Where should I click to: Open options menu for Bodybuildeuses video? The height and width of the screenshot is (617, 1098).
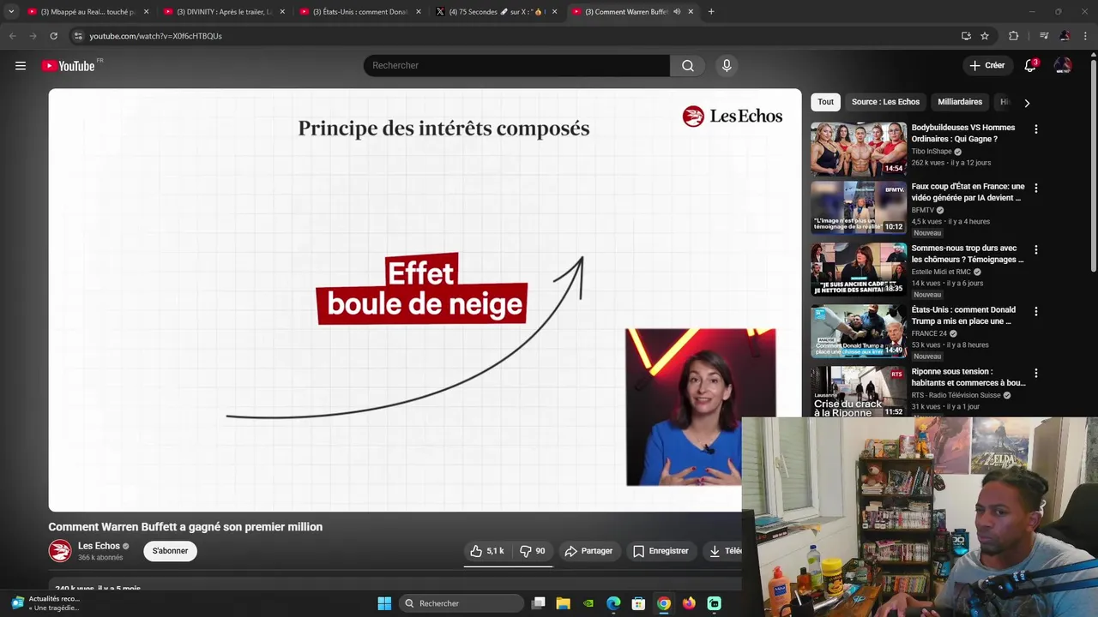1035,129
